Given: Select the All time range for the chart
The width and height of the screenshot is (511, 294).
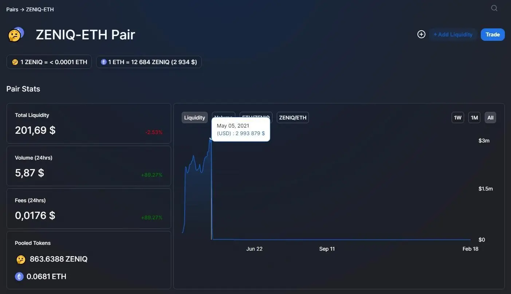Looking at the screenshot, I should [490, 117].
